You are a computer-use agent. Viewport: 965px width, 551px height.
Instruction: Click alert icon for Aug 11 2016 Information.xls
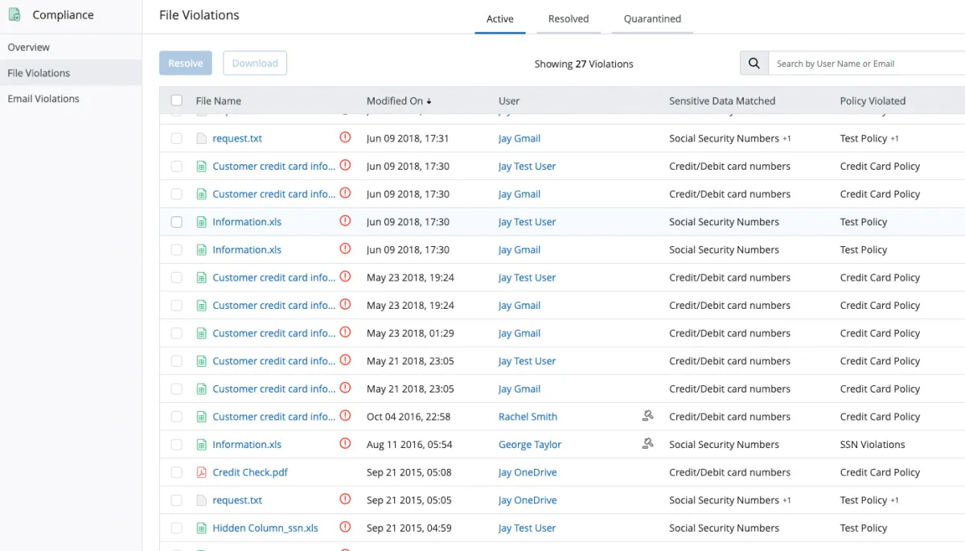point(345,444)
